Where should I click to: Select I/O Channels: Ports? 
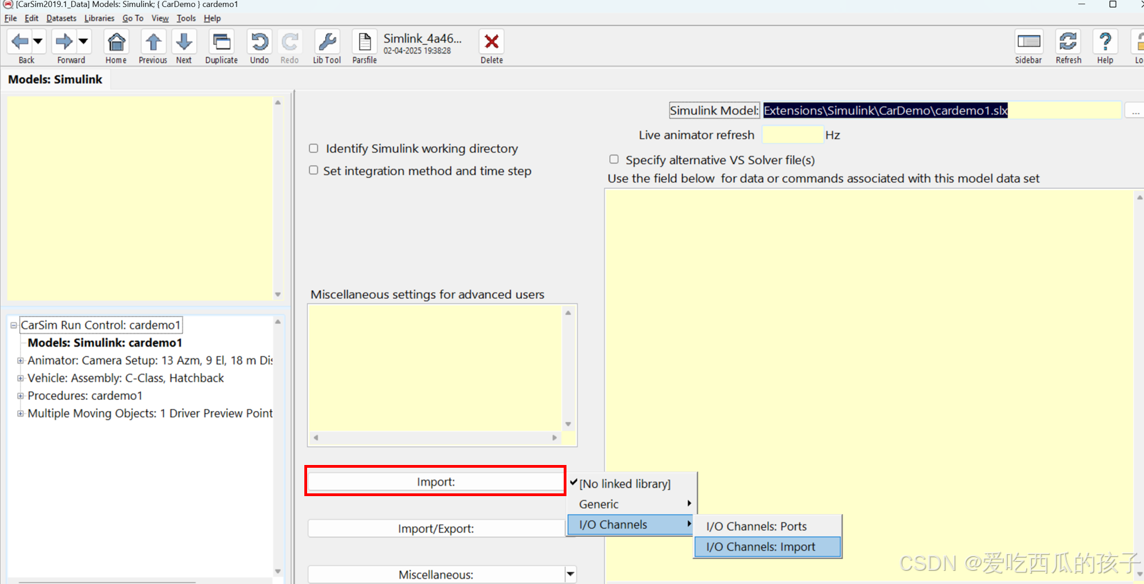tap(768, 526)
